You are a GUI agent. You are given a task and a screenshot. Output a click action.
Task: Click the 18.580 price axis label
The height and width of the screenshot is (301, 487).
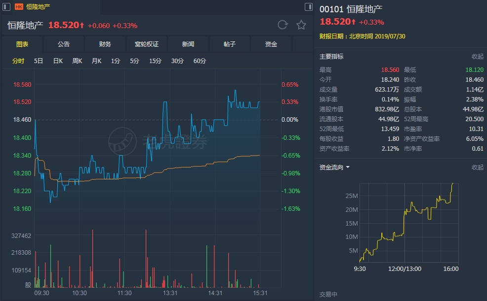(x=22, y=85)
